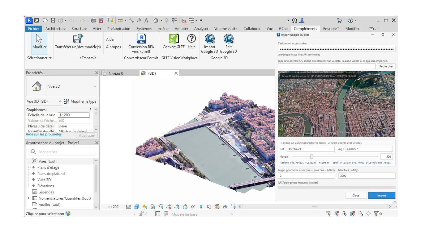Open GLTF VisionWorkplace Help
The width and height of the screenshot is (438, 240).
pyautogui.click(x=191, y=42)
